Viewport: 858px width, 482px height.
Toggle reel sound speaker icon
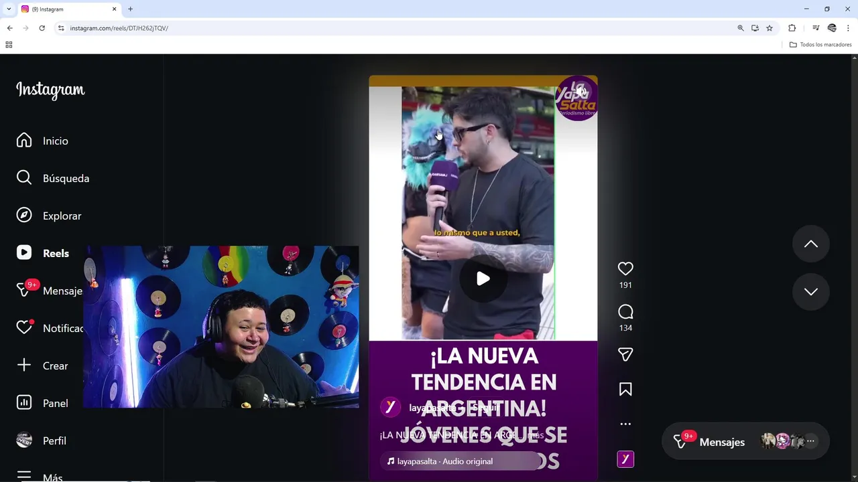[581, 91]
